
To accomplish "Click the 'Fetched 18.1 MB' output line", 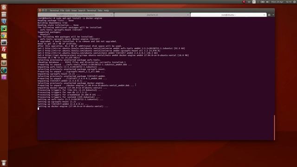I will pos(59,58).
